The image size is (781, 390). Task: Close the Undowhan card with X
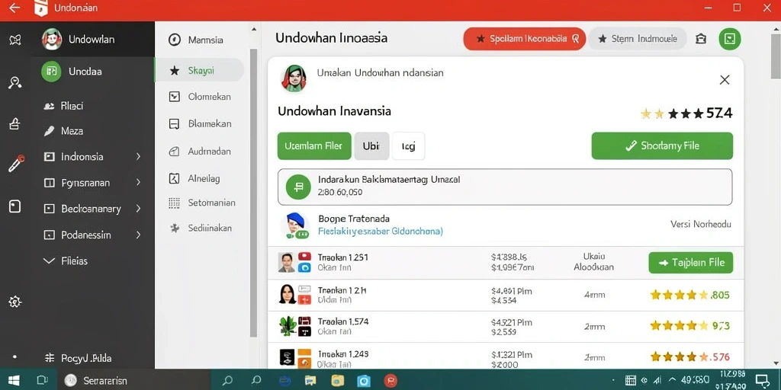tap(725, 79)
